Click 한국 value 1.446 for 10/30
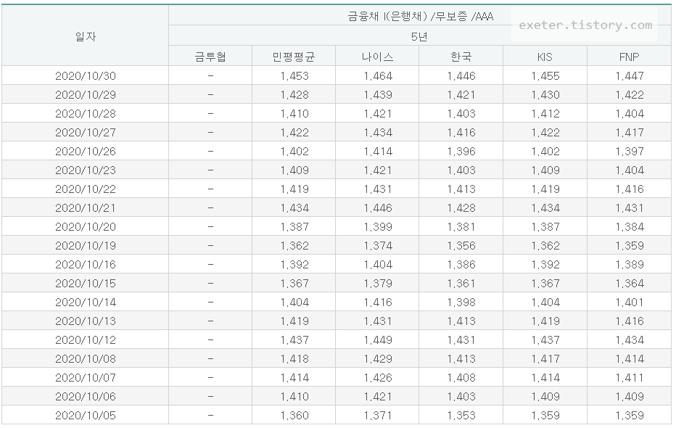 (x=461, y=76)
